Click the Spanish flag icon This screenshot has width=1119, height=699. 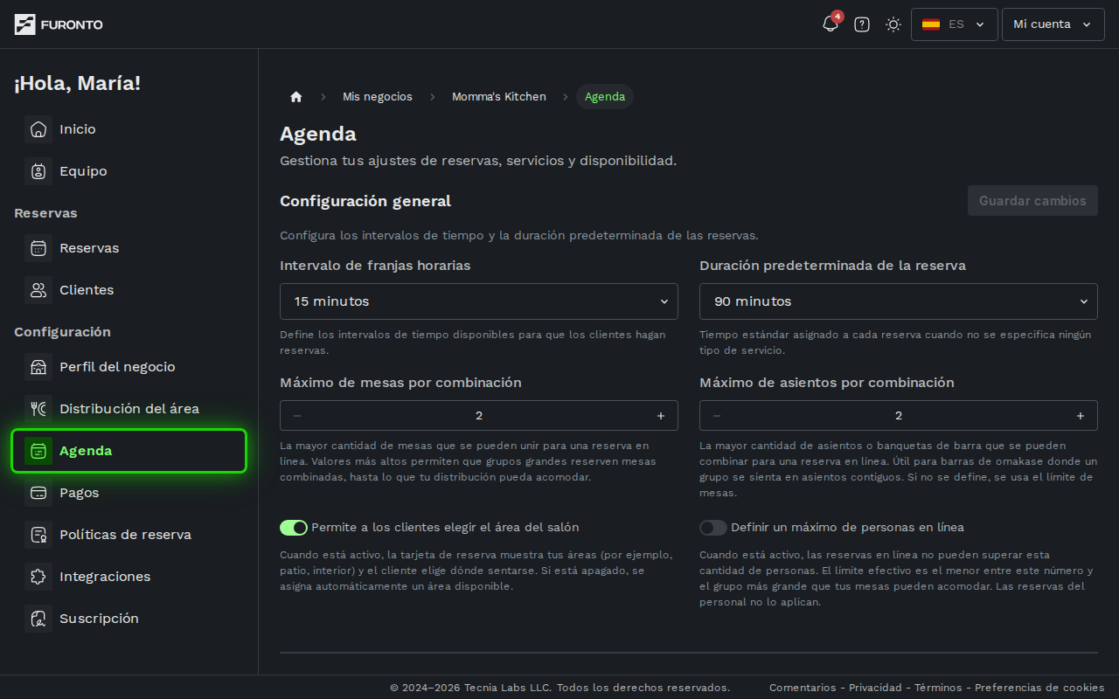pos(931,24)
